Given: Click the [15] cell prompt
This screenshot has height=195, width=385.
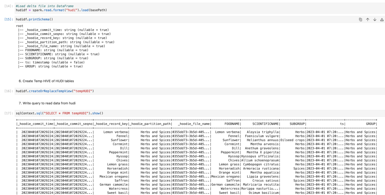Looking at the screenshot, I should pos(8,19).
